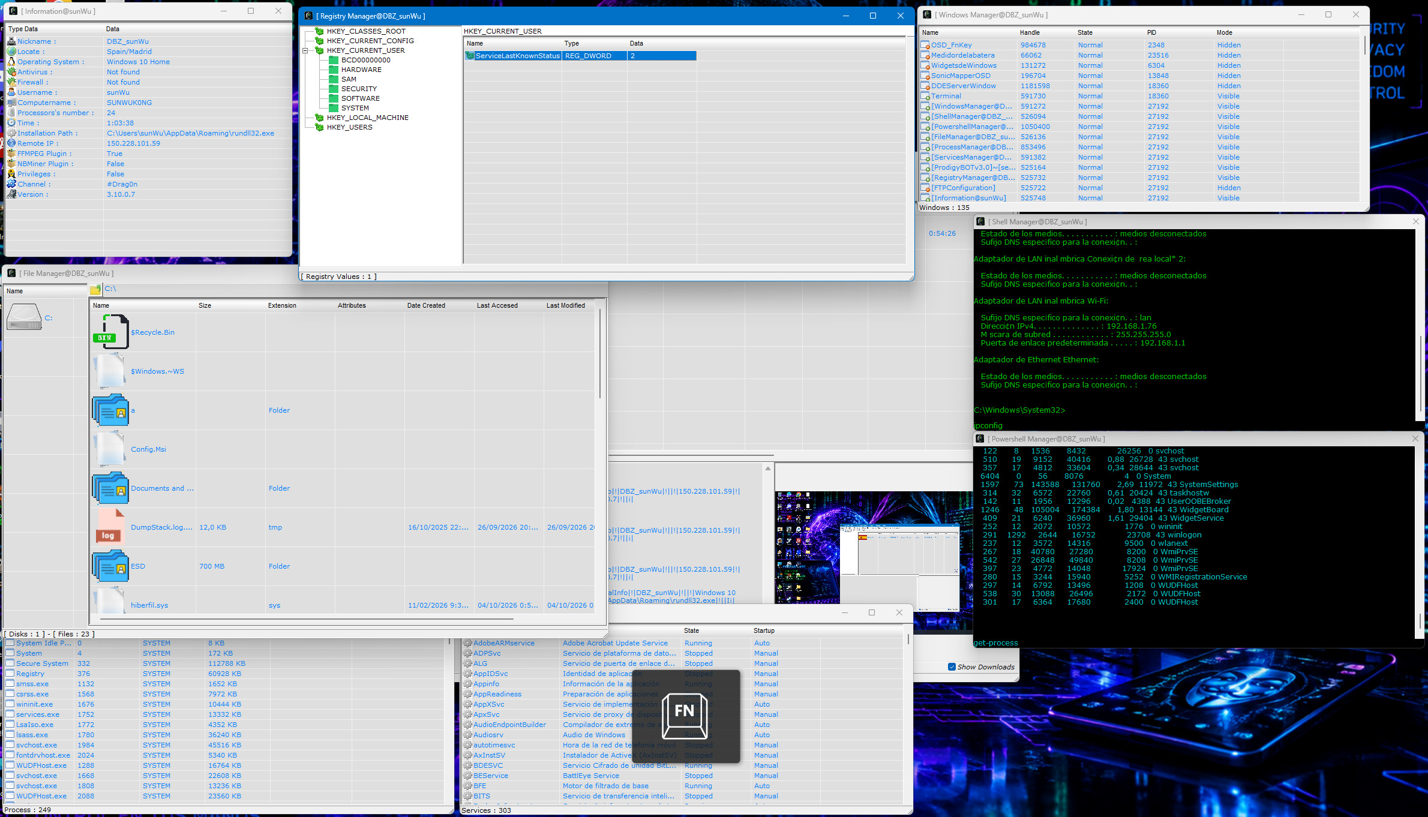
Task: Select the $Windows.~WS file icon
Action: (111, 371)
